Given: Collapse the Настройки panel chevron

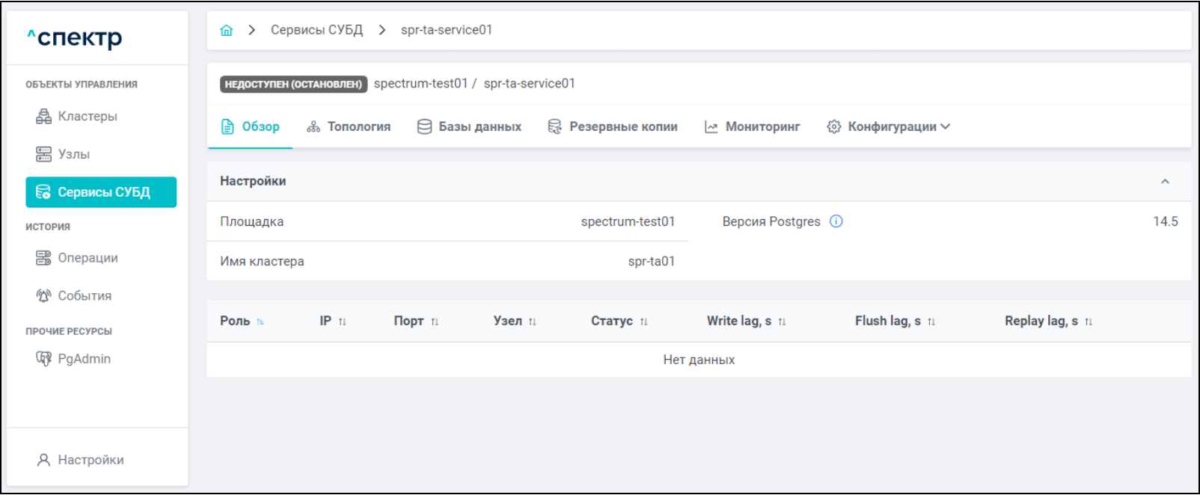Looking at the screenshot, I should tap(1165, 182).
